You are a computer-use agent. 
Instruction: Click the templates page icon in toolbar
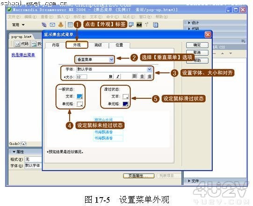pyautogui.click(x=156, y=25)
